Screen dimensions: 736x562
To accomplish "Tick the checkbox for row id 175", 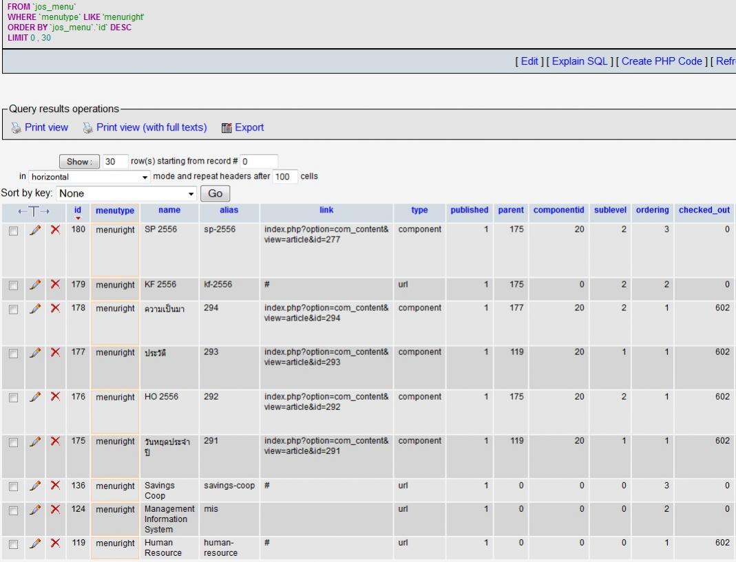I will tap(14, 442).
